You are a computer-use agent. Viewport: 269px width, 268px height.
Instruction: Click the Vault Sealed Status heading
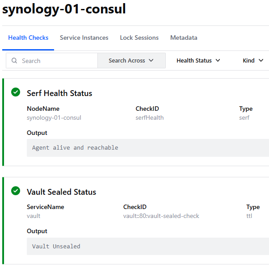(61, 192)
